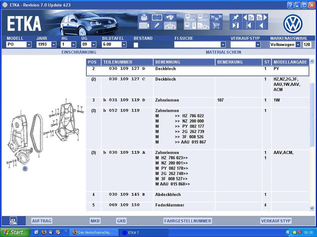Image resolution: width=317 pixels, height=237 pixels.
Task: Open the FI-SUCHE dropdown
Action: point(223,45)
